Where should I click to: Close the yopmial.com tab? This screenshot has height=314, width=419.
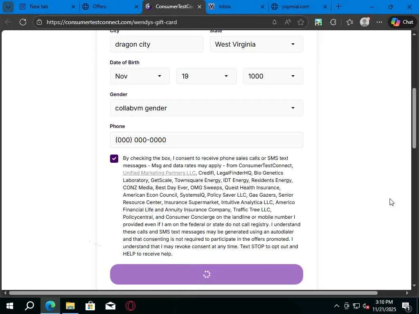click(x=325, y=7)
